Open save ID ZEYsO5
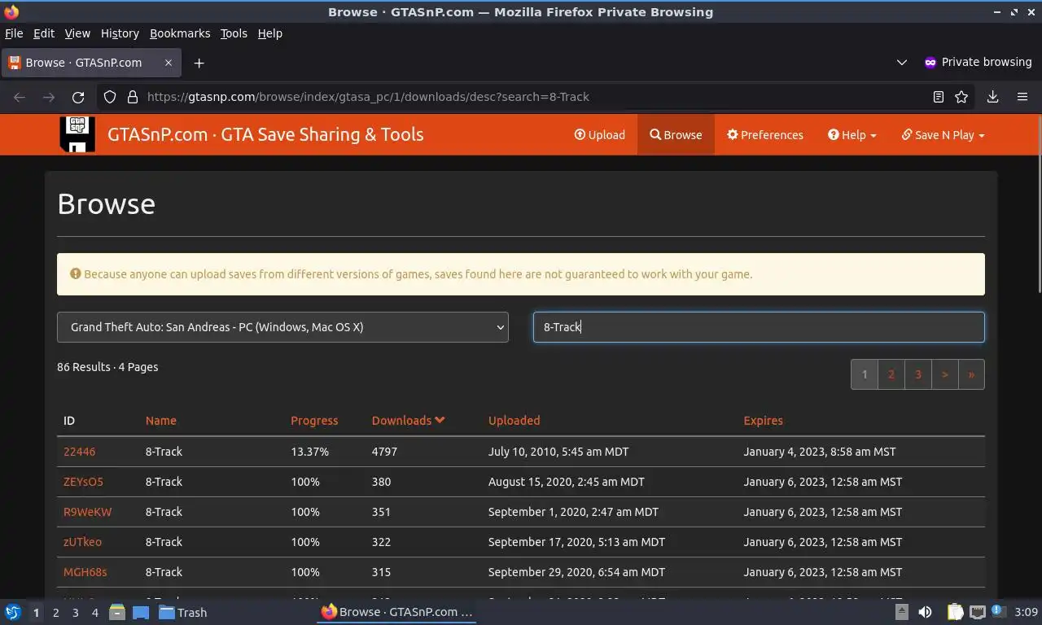Image resolution: width=1042 pixels, height=625 pixels. point(83,482)
